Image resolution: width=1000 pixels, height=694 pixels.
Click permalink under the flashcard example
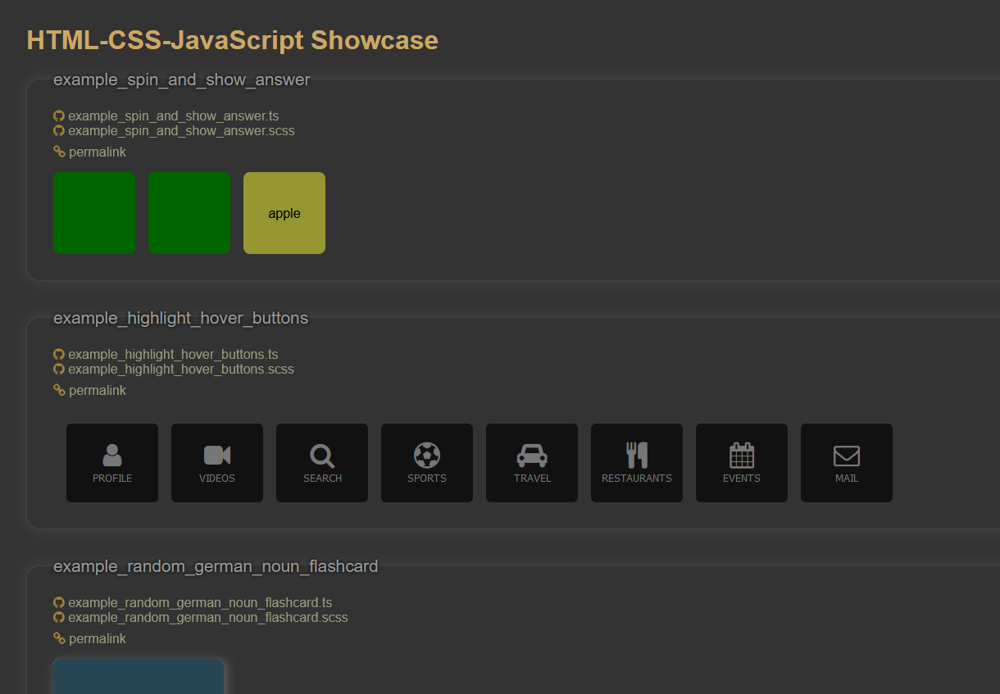pyautogui.click(x=97, y=638)
